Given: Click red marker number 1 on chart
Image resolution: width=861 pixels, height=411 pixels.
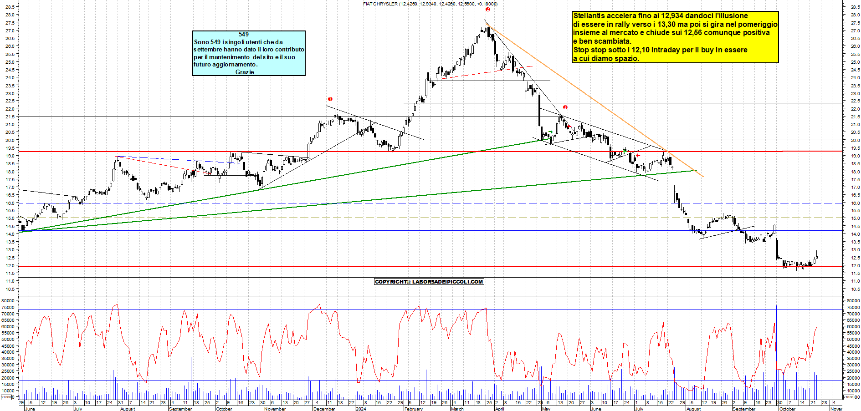Looking at the screenshot, I should [330, 99].
